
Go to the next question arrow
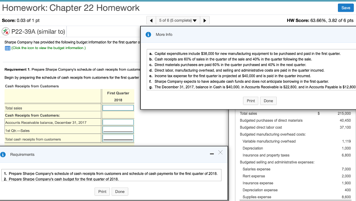coord(204,21)
